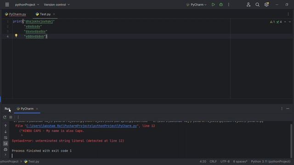294x165 pixels.
Task: Click the Run console vertical scrollbar
Action: [291, 141]
